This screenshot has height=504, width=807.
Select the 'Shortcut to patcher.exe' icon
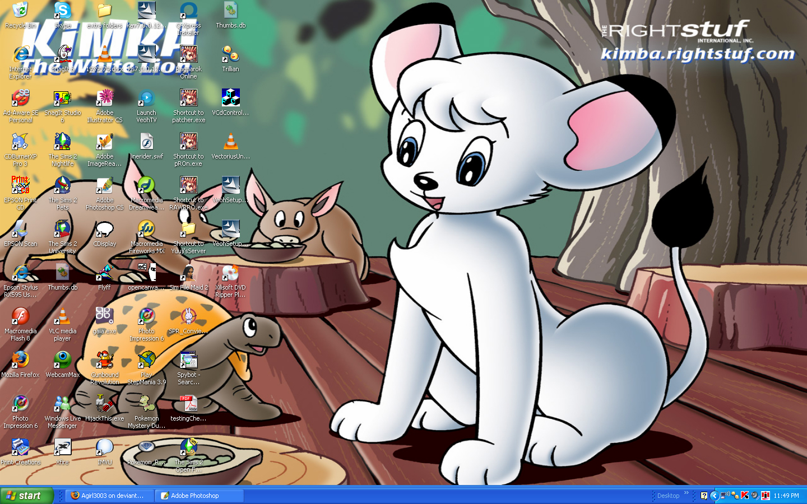188,106
